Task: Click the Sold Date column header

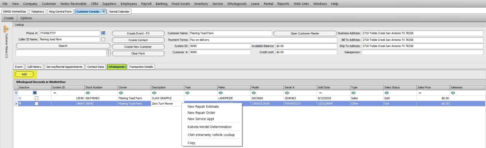Action: pos(333,87)
